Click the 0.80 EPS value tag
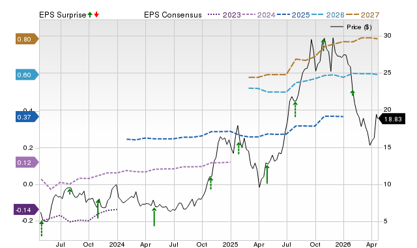Image resolution: width=417 pixels, height=248 pixels. (x=27, y=39)
